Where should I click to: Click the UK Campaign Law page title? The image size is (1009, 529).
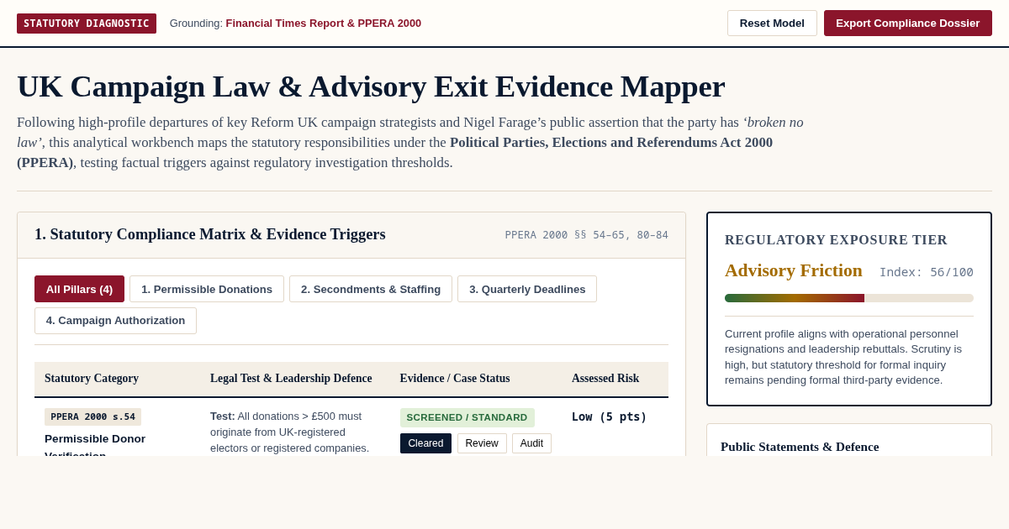click(x=371, y=86)
